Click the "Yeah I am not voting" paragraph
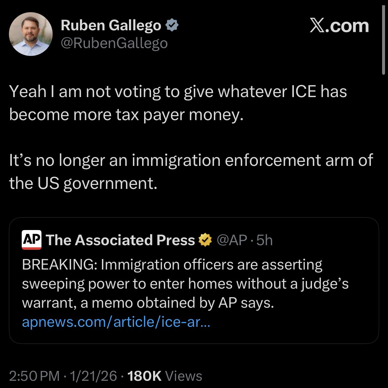Screen dimensions: 388x388 pos(178,103)
